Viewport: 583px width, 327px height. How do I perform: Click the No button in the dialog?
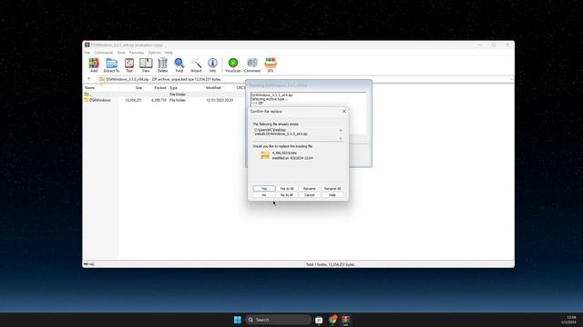(x=264, y=195)
